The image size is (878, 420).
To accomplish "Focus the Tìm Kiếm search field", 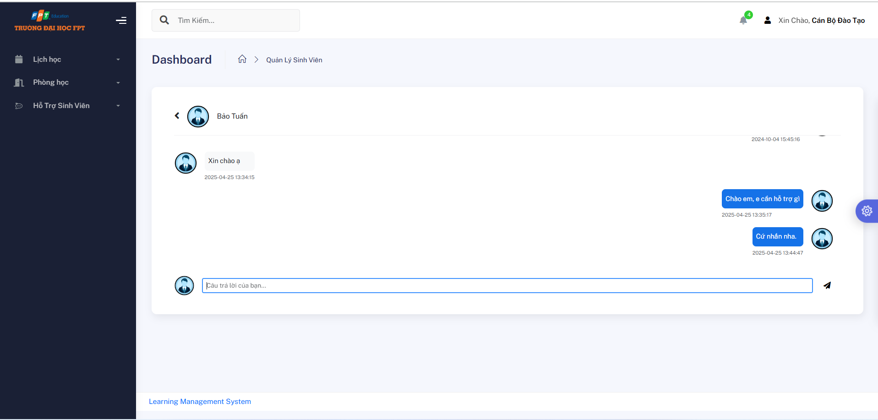I will click(x=234, y=21).
